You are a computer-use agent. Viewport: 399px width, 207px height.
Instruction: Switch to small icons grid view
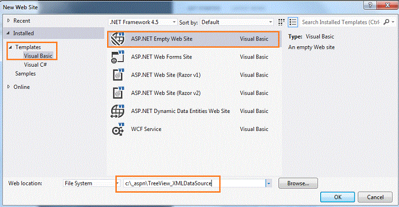pos(281,23)
